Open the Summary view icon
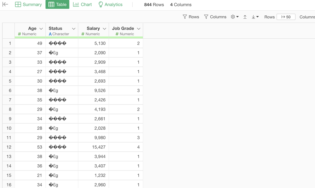 tap(18, 4)
